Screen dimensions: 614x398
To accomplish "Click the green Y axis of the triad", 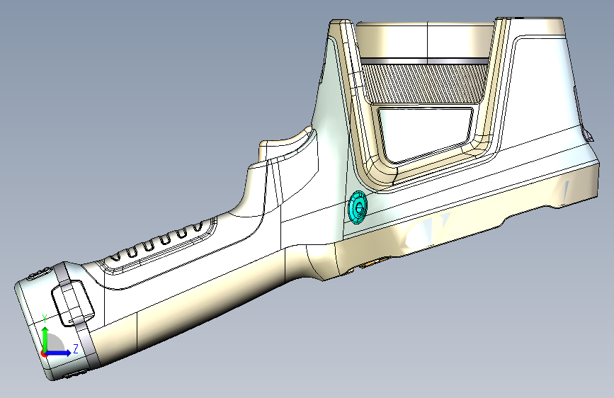I will click(x=45, y=339).
